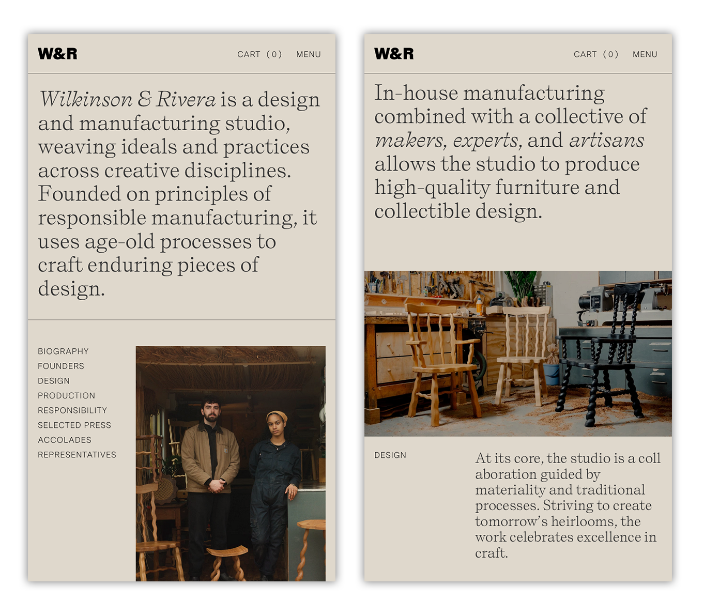Open MENU on the right screen
The height and width of the screenshot is (616, 704).
645,54
